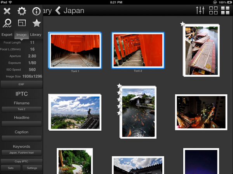Tap the empty Headline field

21,124
